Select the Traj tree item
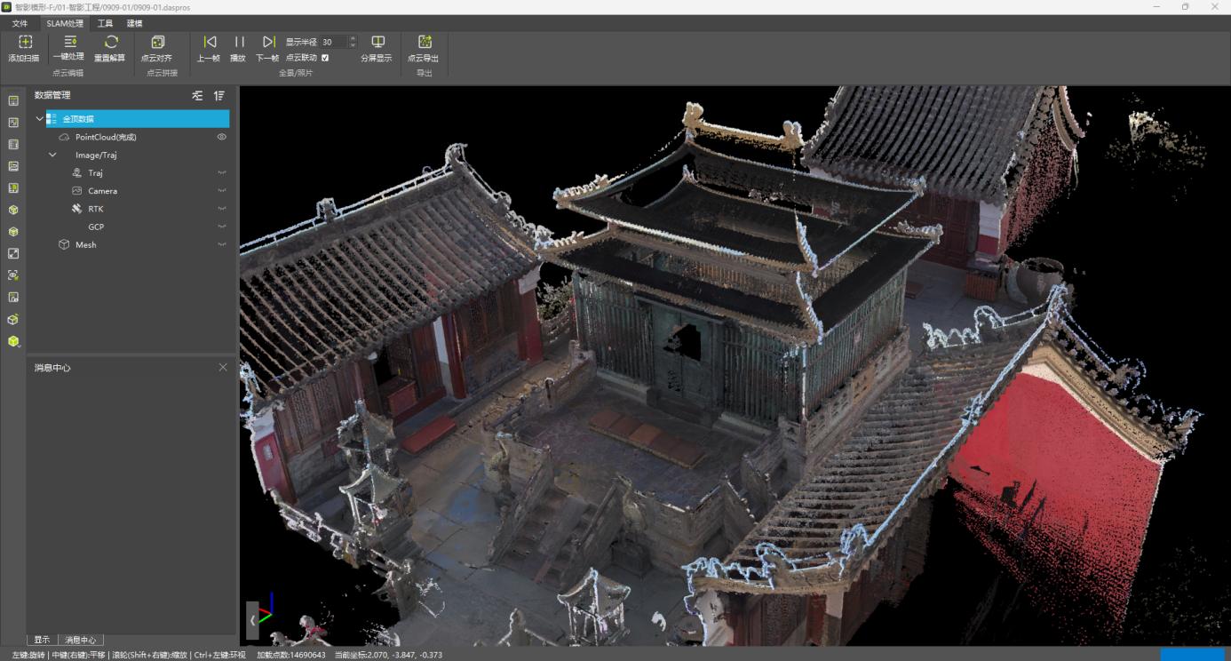1231x661 pixels. click(95, 173)
